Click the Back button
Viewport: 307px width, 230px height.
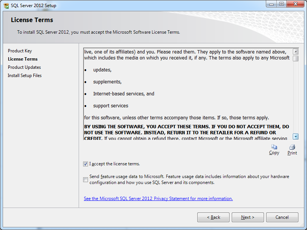point(213,217)
